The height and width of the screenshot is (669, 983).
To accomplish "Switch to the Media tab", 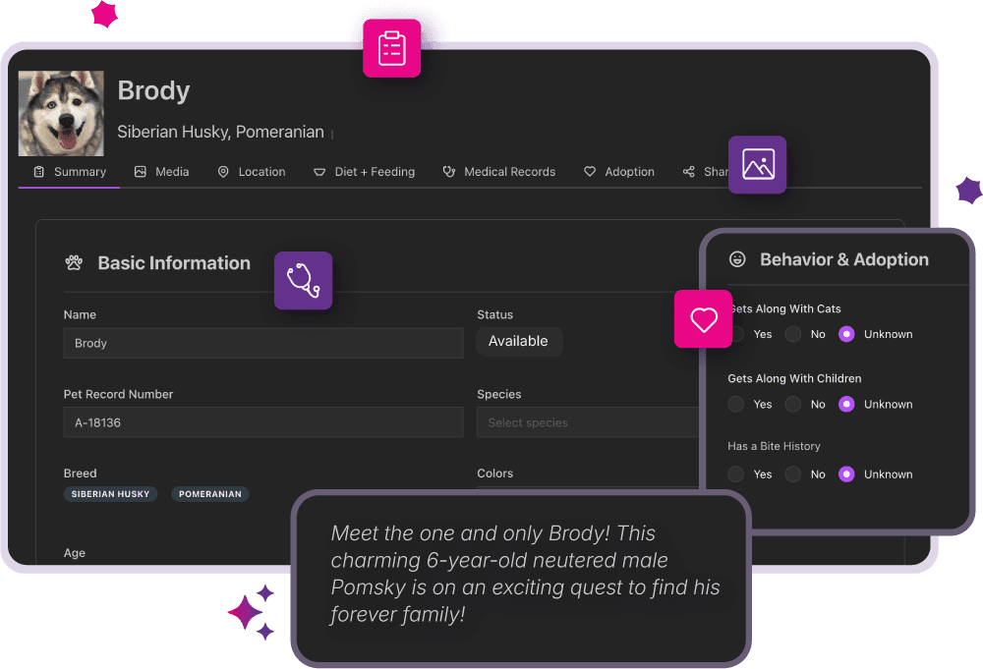I will 161,172.
